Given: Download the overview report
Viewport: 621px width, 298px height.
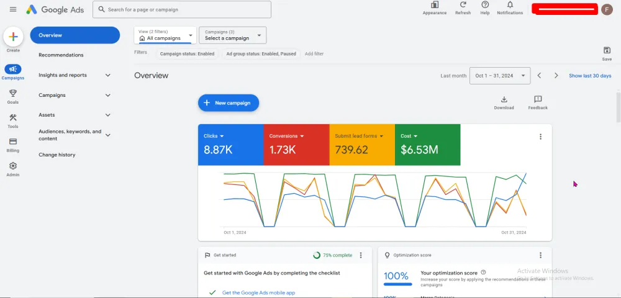Looking at the screenshot, I should (x=504, y=103).
